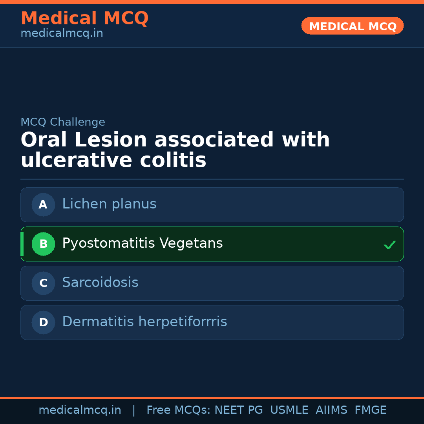Visit the medicalmcq.in link under the logo

tap(61, 33)
